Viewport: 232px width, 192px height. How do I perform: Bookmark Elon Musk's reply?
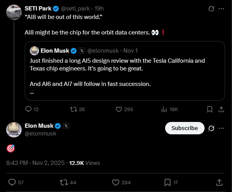(x=168, y=182)
